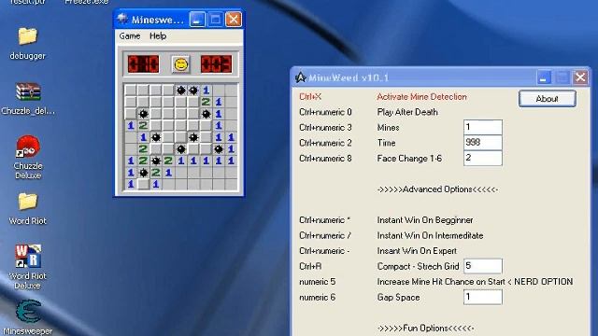Click the Compact - Strech Grid input field
Image resolution: width=598 pixels, height=336 pixels.
(482, 266)
